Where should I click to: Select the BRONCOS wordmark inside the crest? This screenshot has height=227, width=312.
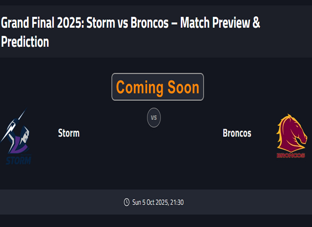[290, 154]
